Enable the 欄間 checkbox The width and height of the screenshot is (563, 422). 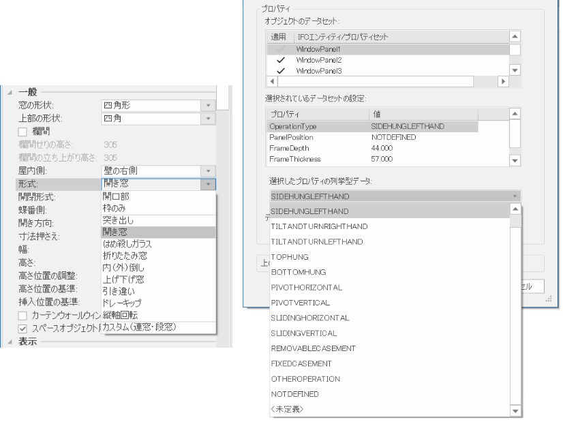23,130
